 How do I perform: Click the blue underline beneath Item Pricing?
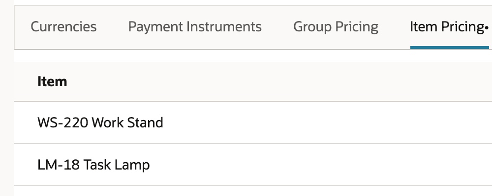449,48
